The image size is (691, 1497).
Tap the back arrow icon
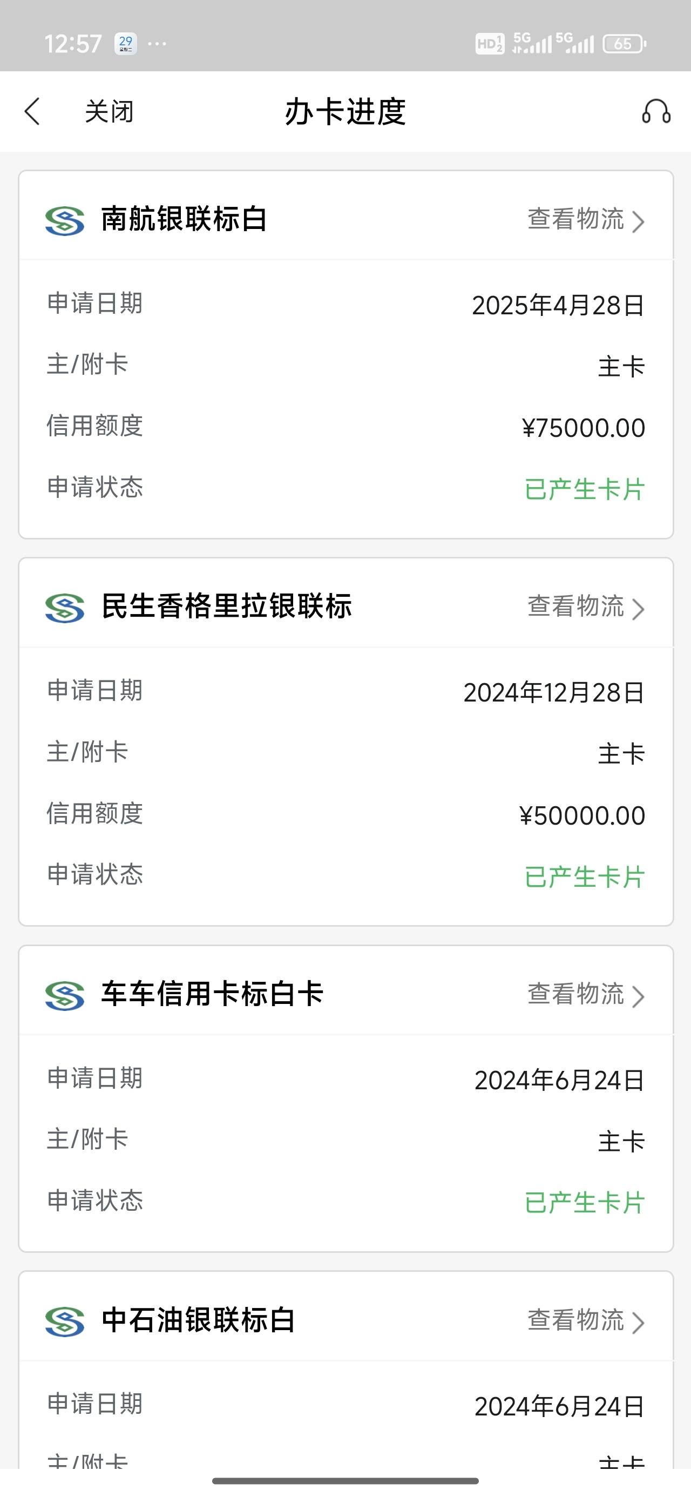coord(32,111)
